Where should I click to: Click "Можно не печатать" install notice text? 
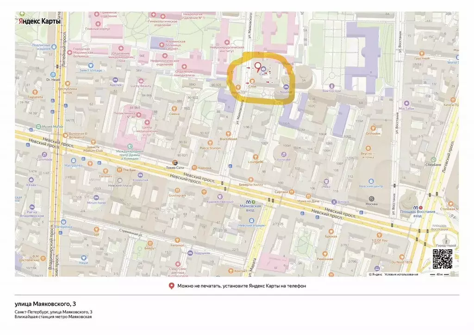click(x=242, y=286)
